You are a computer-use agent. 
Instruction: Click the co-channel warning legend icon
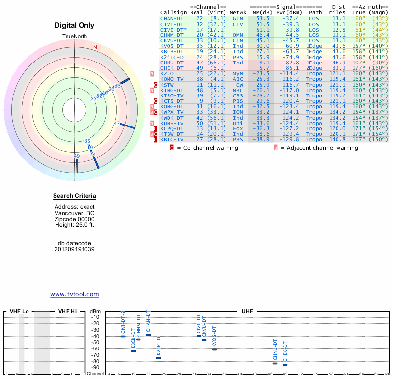pos(172,148)
